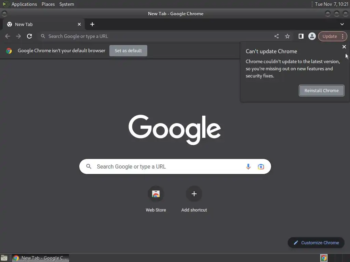Click Reinstall Chrome button
The image size is (350, 262).
321,90
